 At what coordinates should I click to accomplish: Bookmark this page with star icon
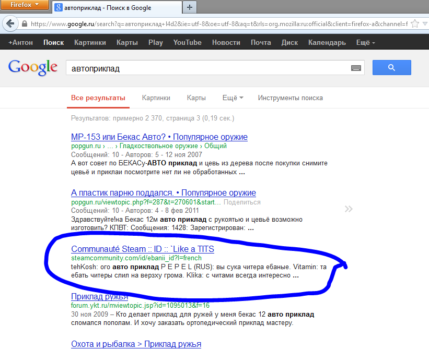(x=415, y=24)
